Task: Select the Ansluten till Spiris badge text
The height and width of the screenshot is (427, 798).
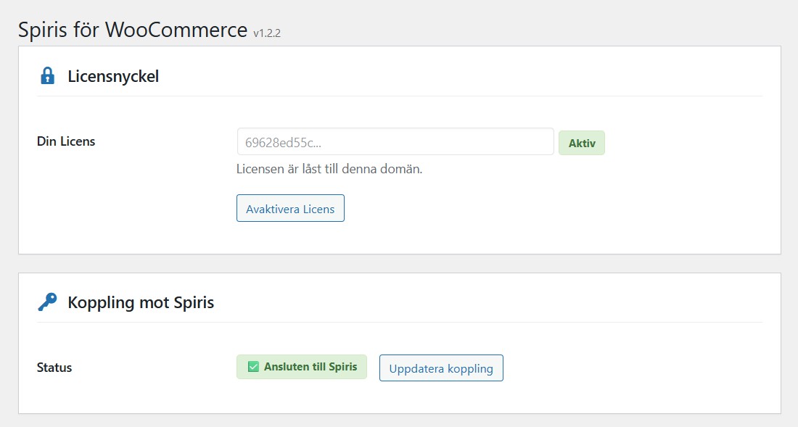Action: [310, 367]
